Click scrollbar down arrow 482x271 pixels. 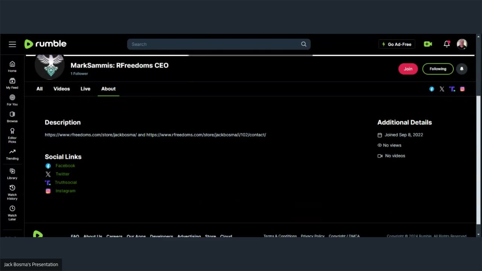pos(479,234)
